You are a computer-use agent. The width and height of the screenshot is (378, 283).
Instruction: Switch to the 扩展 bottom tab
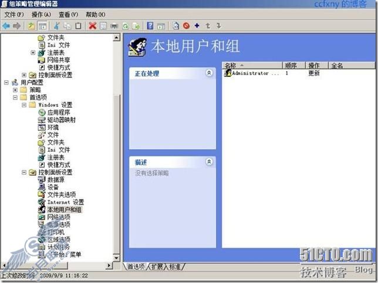point(157,267)
